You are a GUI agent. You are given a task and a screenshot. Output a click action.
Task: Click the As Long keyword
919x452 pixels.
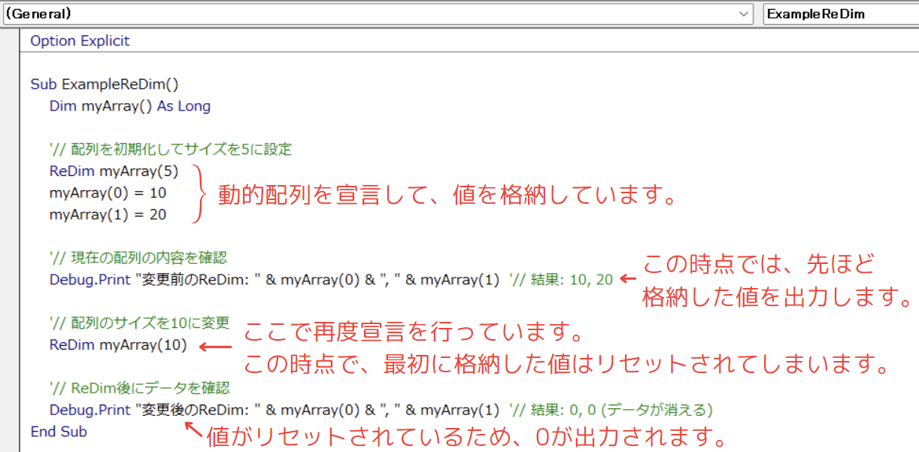point(184,106)
